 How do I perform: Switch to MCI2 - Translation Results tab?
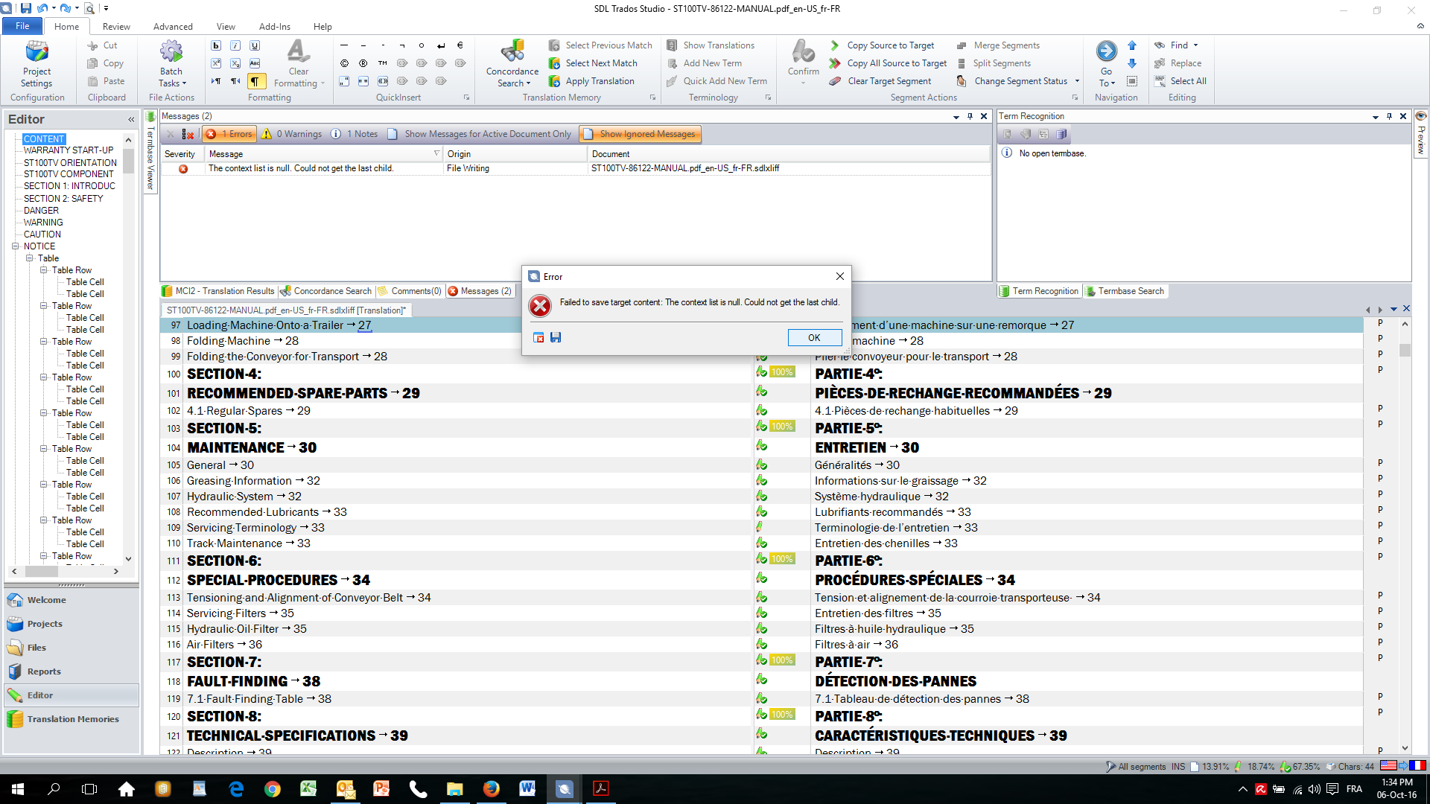click(x=219, y=291)
